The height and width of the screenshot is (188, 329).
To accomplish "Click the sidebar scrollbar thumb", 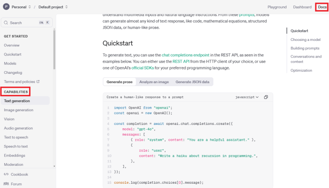I will click(54, 49).
